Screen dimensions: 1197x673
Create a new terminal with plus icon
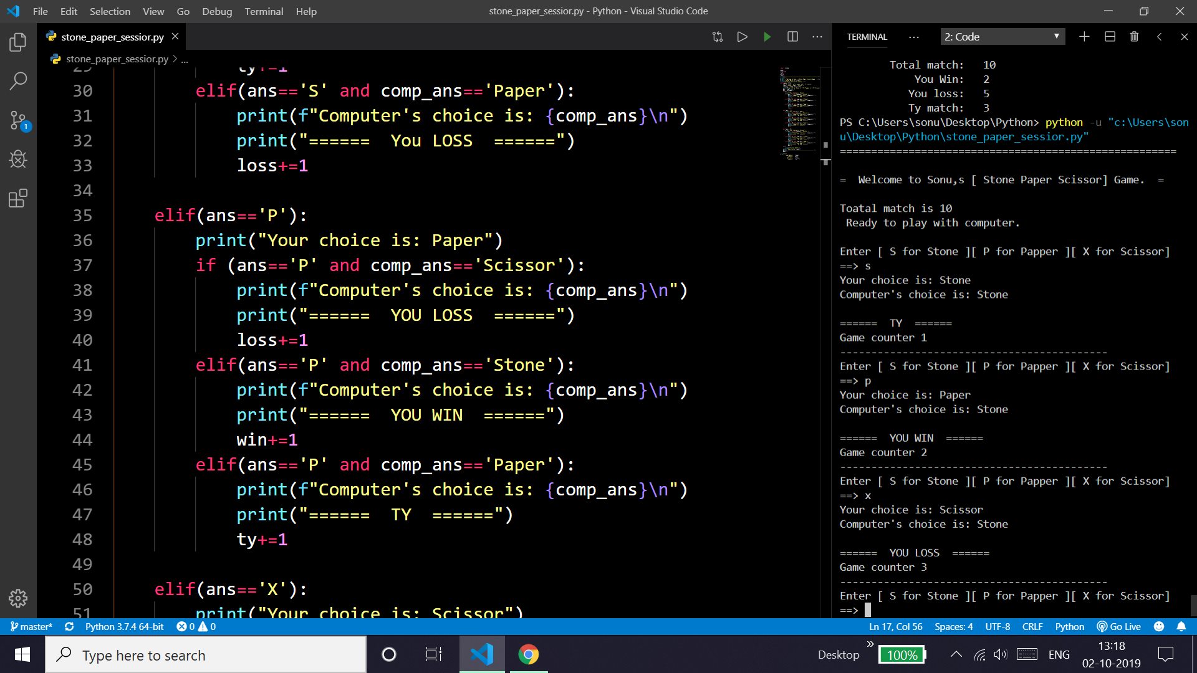click(1084, 37)
